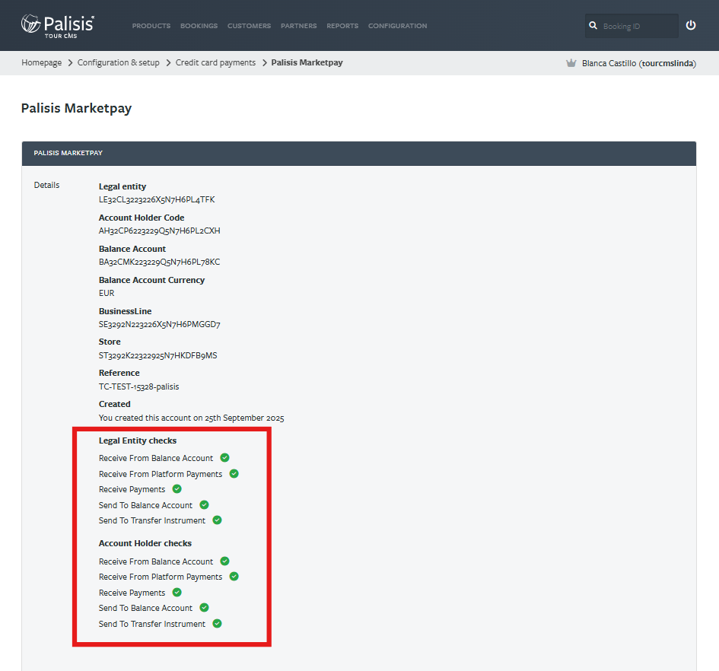Click the Palisis Marketpay breadcrumb

(x=307, y=63)
